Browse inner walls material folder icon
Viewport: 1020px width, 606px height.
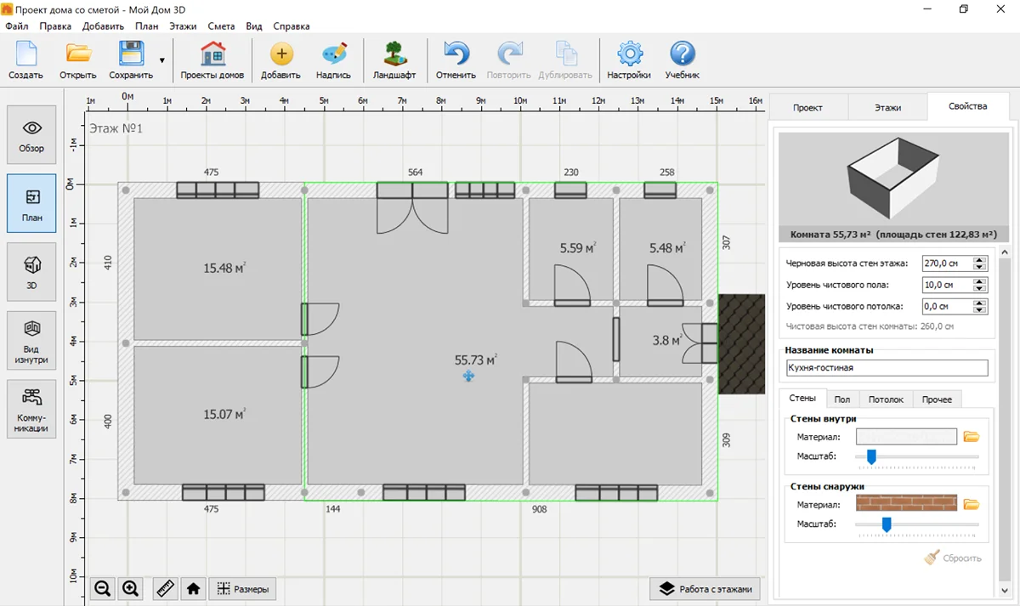pyautogui.click(x=972, y=436)
